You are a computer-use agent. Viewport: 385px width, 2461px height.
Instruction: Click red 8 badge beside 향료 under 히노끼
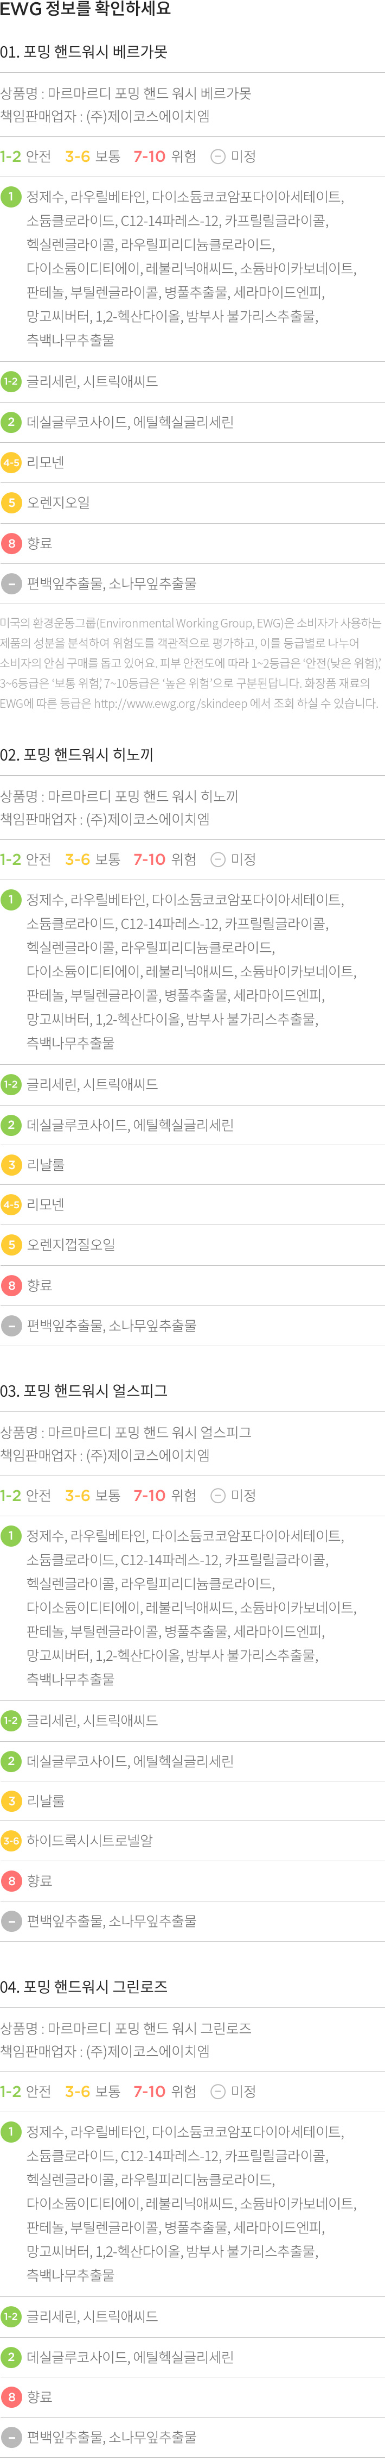click(11, 1286)
